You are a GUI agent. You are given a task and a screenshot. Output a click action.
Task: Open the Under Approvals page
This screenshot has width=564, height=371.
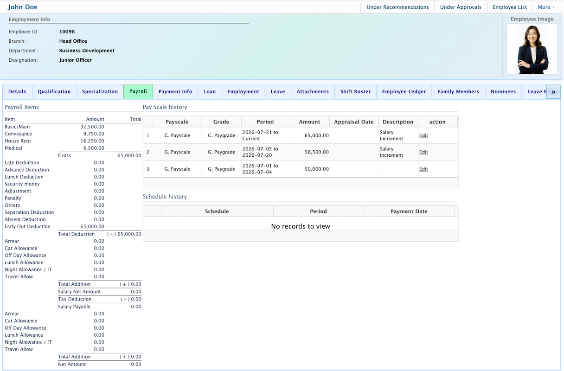(461, 7)
